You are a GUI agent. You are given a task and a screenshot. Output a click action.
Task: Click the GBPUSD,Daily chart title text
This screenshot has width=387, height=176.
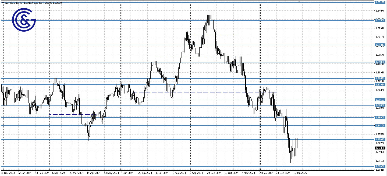tap(13, 3)
